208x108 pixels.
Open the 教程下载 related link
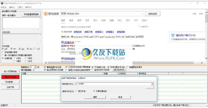point(89,32)
